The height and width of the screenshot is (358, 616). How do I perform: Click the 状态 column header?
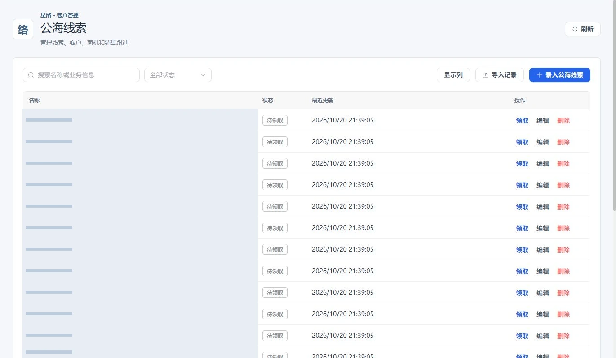(x=268, y=100)
